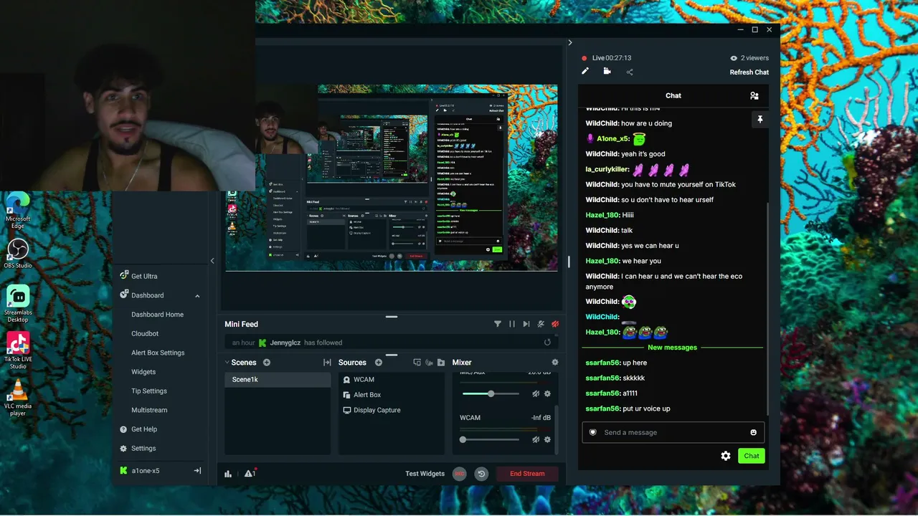Toggle the red disable-alerts icon in Mini Feed
918x516 pixels.
point(554,324)
